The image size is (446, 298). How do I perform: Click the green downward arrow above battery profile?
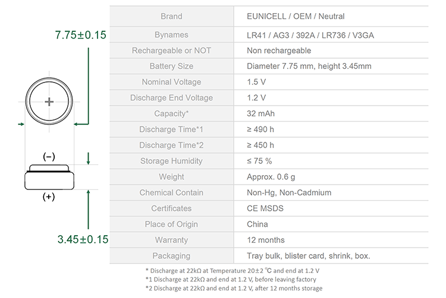coord(89,158)
